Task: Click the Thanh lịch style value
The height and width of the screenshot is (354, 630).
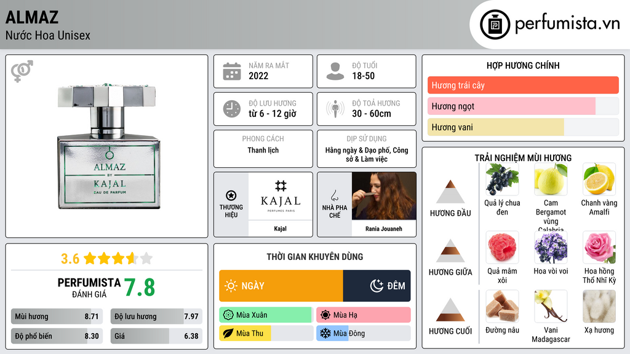Action: [263, 150]
